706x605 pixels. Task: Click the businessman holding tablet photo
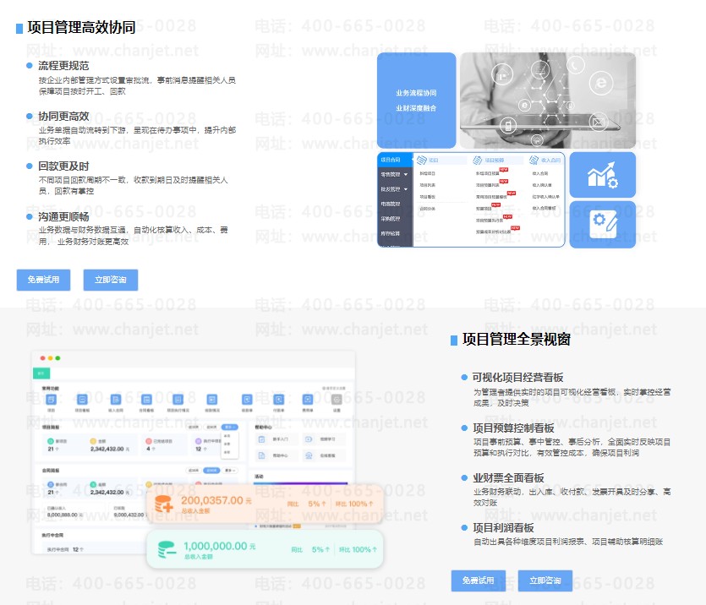548,101
